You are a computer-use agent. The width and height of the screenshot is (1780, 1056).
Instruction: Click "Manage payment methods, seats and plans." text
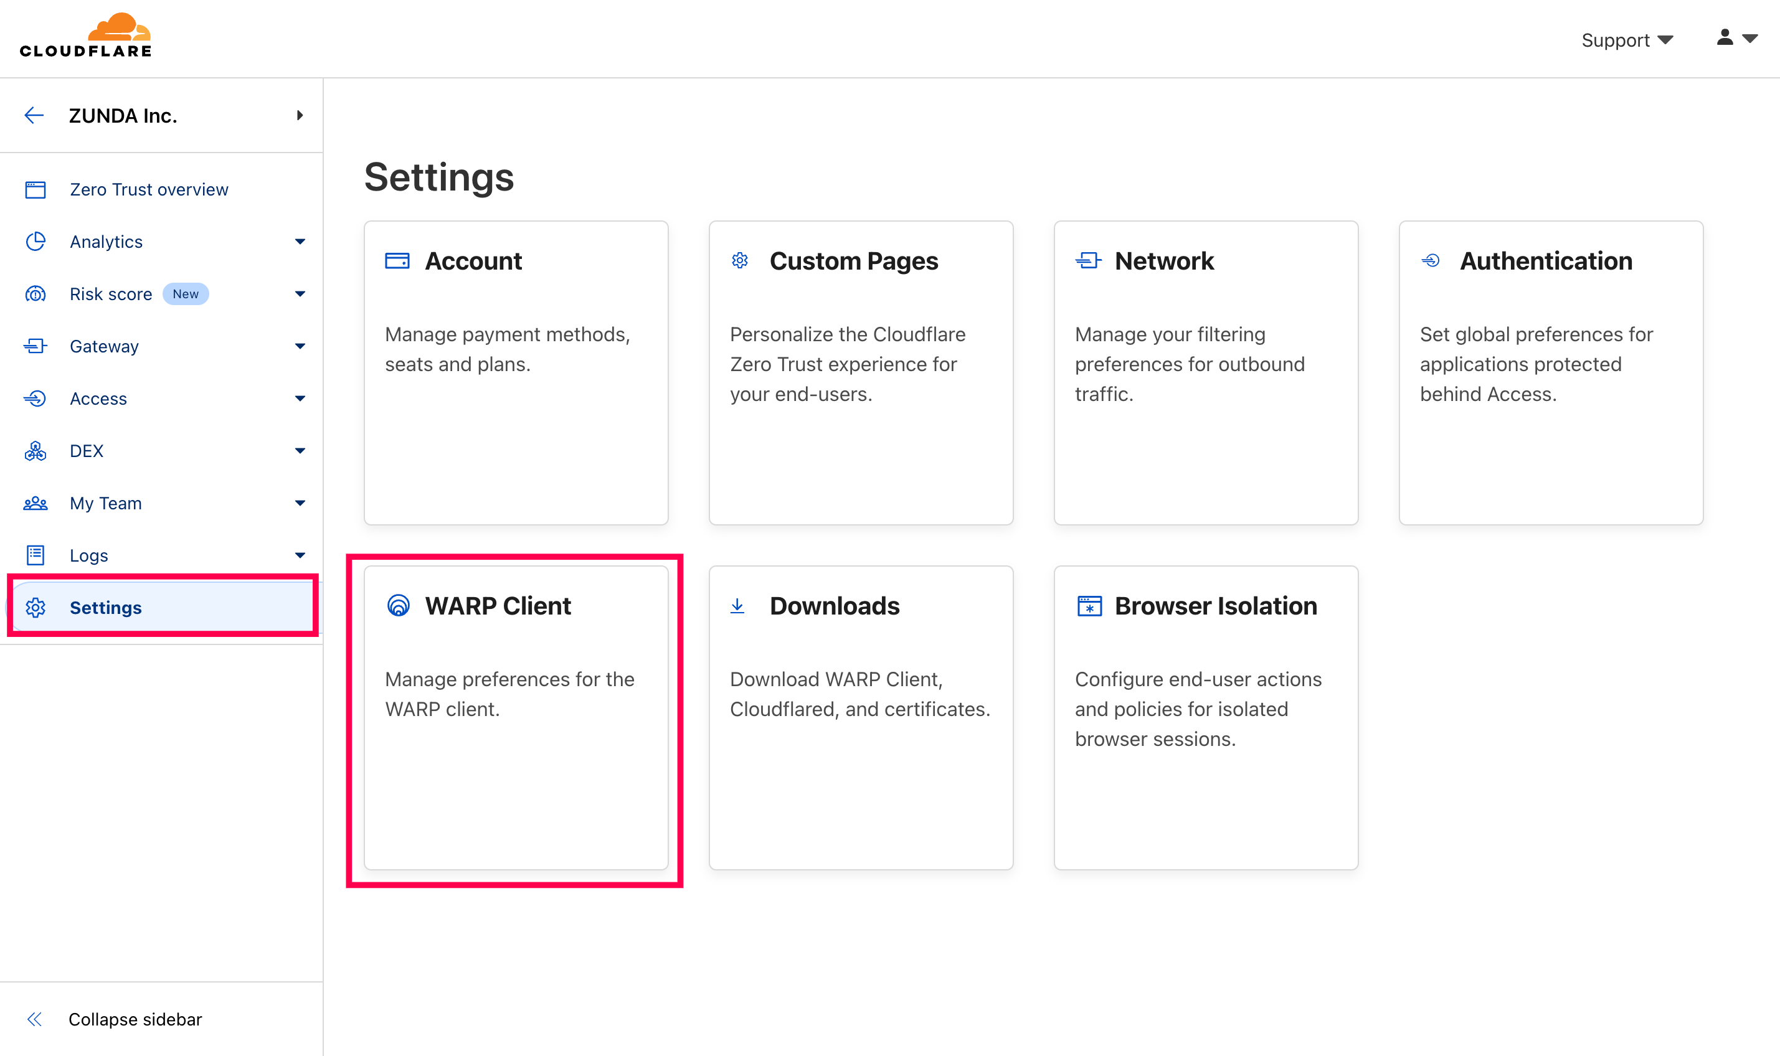pyautogui.click(x=508, y=349)
